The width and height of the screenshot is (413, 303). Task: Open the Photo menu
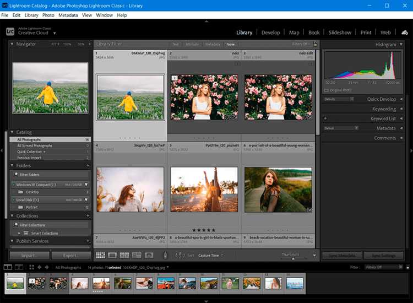tap(48, 15)
